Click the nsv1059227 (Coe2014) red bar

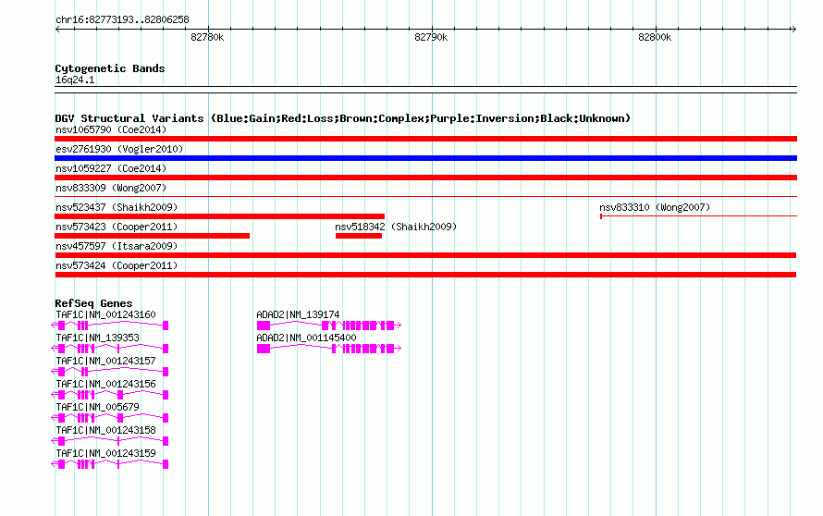pyautogui.click(x=425, y=178)
